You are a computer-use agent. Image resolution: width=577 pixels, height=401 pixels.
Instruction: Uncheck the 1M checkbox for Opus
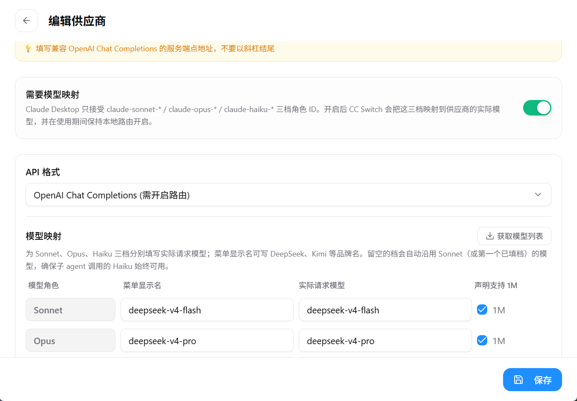click(x=482, y=340)
